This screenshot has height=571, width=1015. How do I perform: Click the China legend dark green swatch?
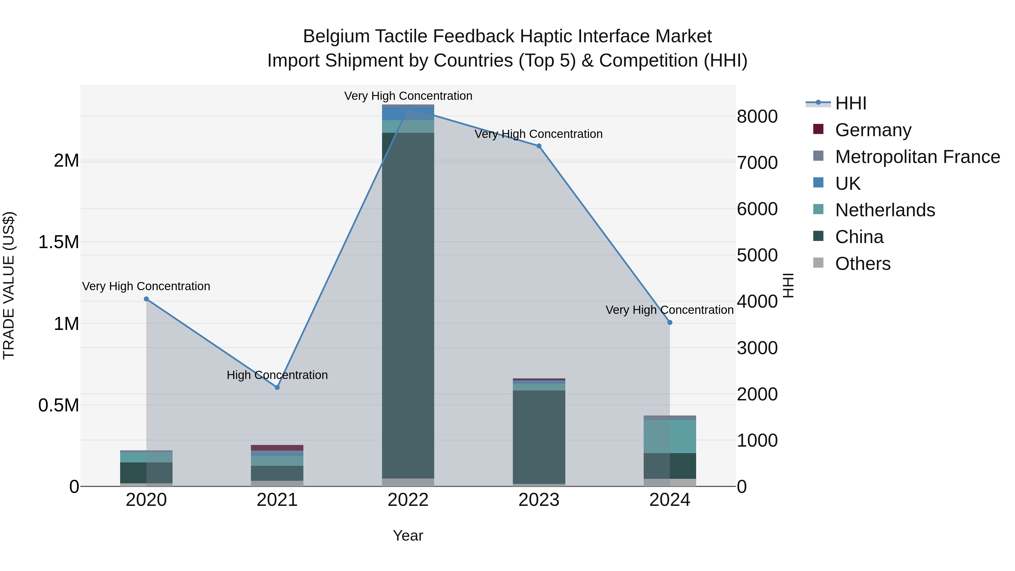818,236
